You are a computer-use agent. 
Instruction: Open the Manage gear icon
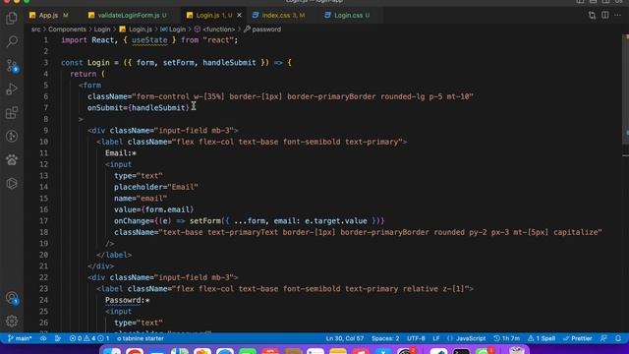(12, 322)
